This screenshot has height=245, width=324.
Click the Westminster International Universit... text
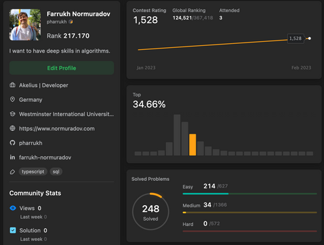click(66, 114)
